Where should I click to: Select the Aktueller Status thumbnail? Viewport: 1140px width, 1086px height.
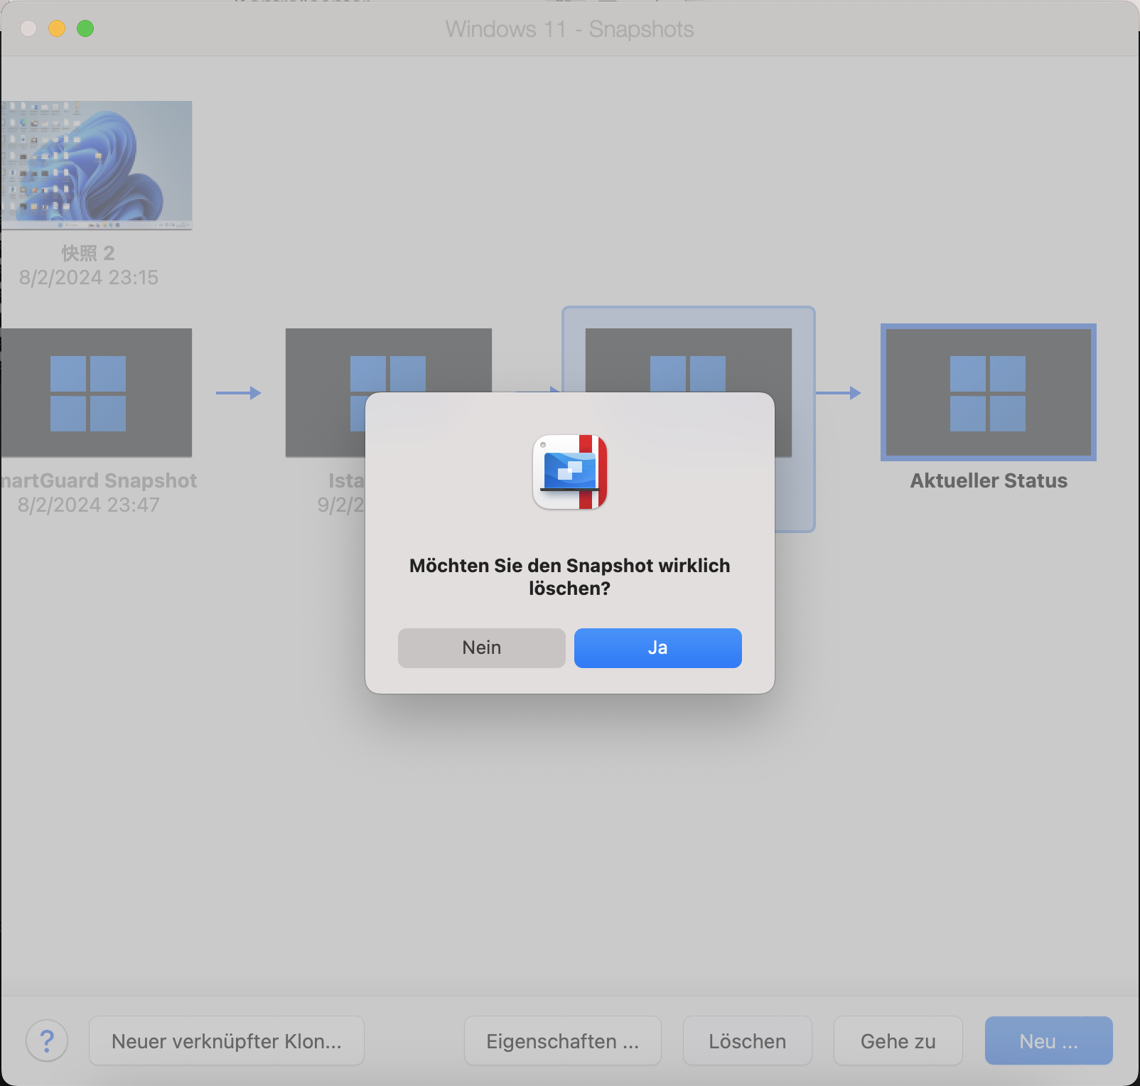[988, 392]
